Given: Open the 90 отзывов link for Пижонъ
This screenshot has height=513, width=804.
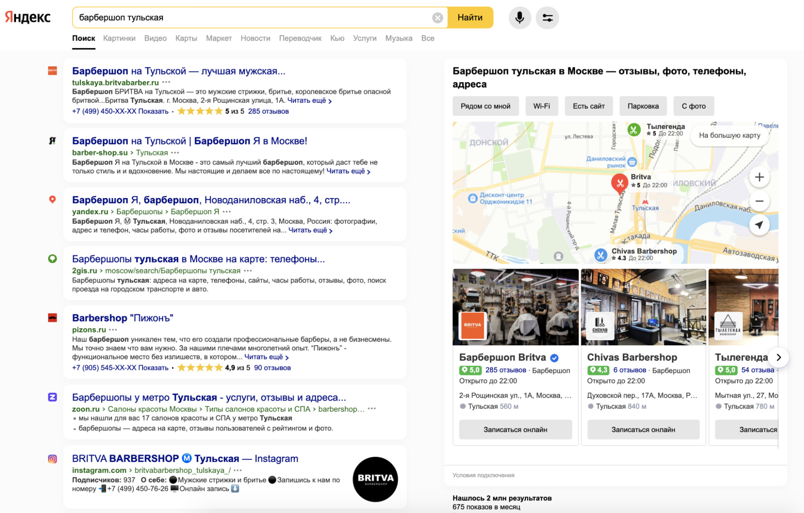Looking at the screenshot, I should click(272, 368).
